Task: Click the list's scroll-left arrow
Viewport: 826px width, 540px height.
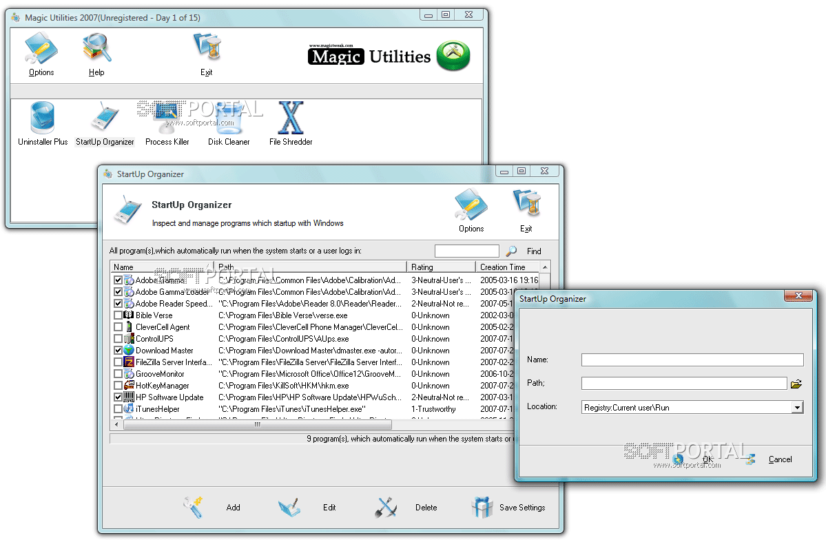Action: [116, 424]
